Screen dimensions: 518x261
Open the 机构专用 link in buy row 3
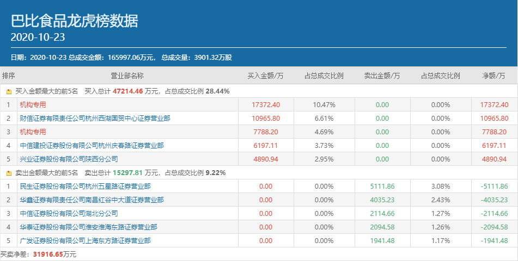pos(33,132)
